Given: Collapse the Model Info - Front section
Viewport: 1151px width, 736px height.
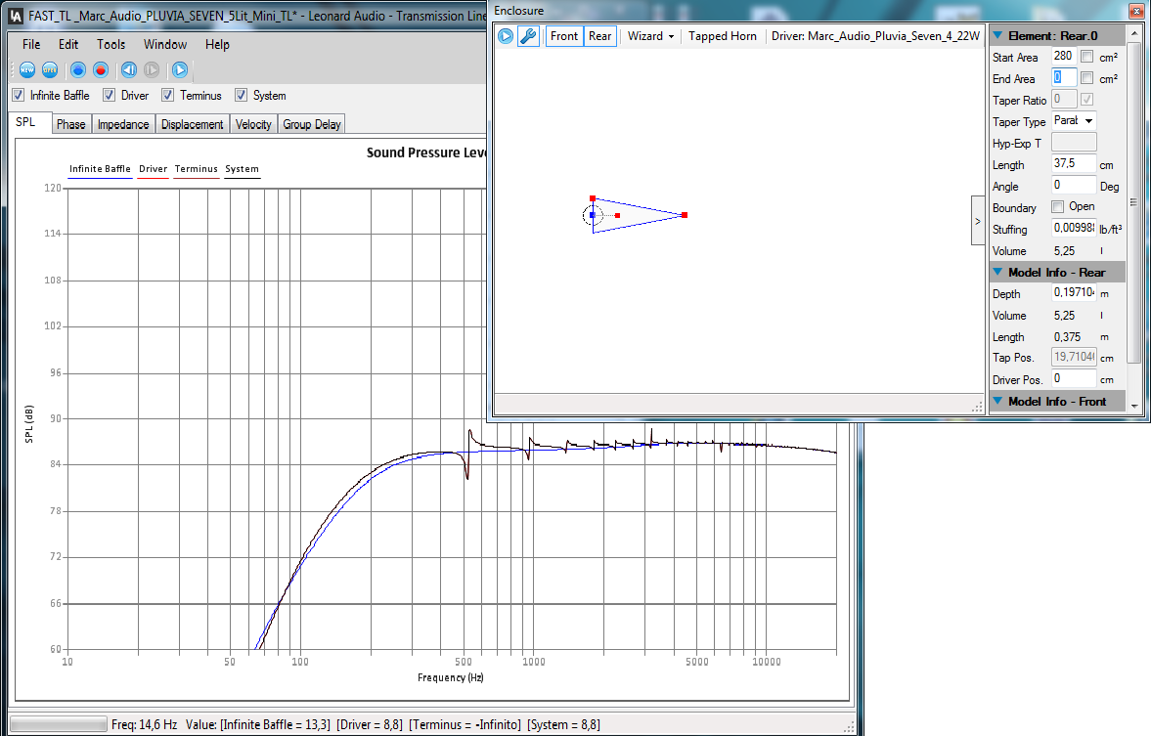Looking at the screenshot, I should point(997,401).
